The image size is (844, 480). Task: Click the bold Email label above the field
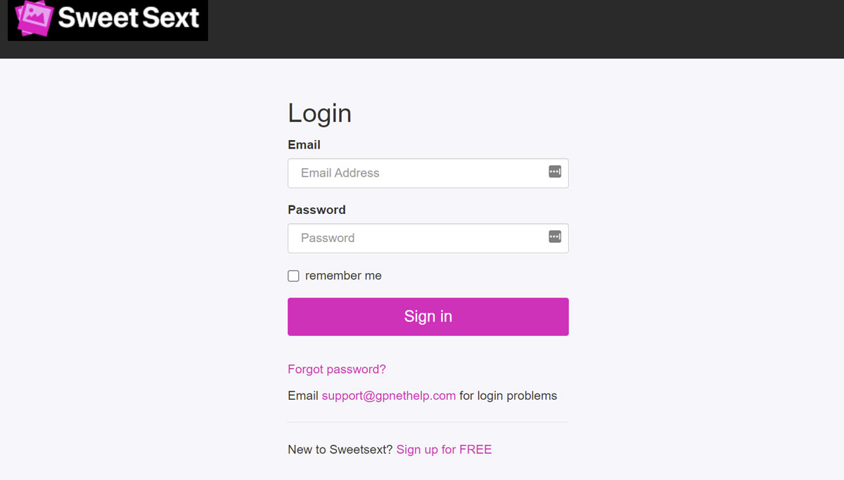pyautogui.click(x=304, y=145)
